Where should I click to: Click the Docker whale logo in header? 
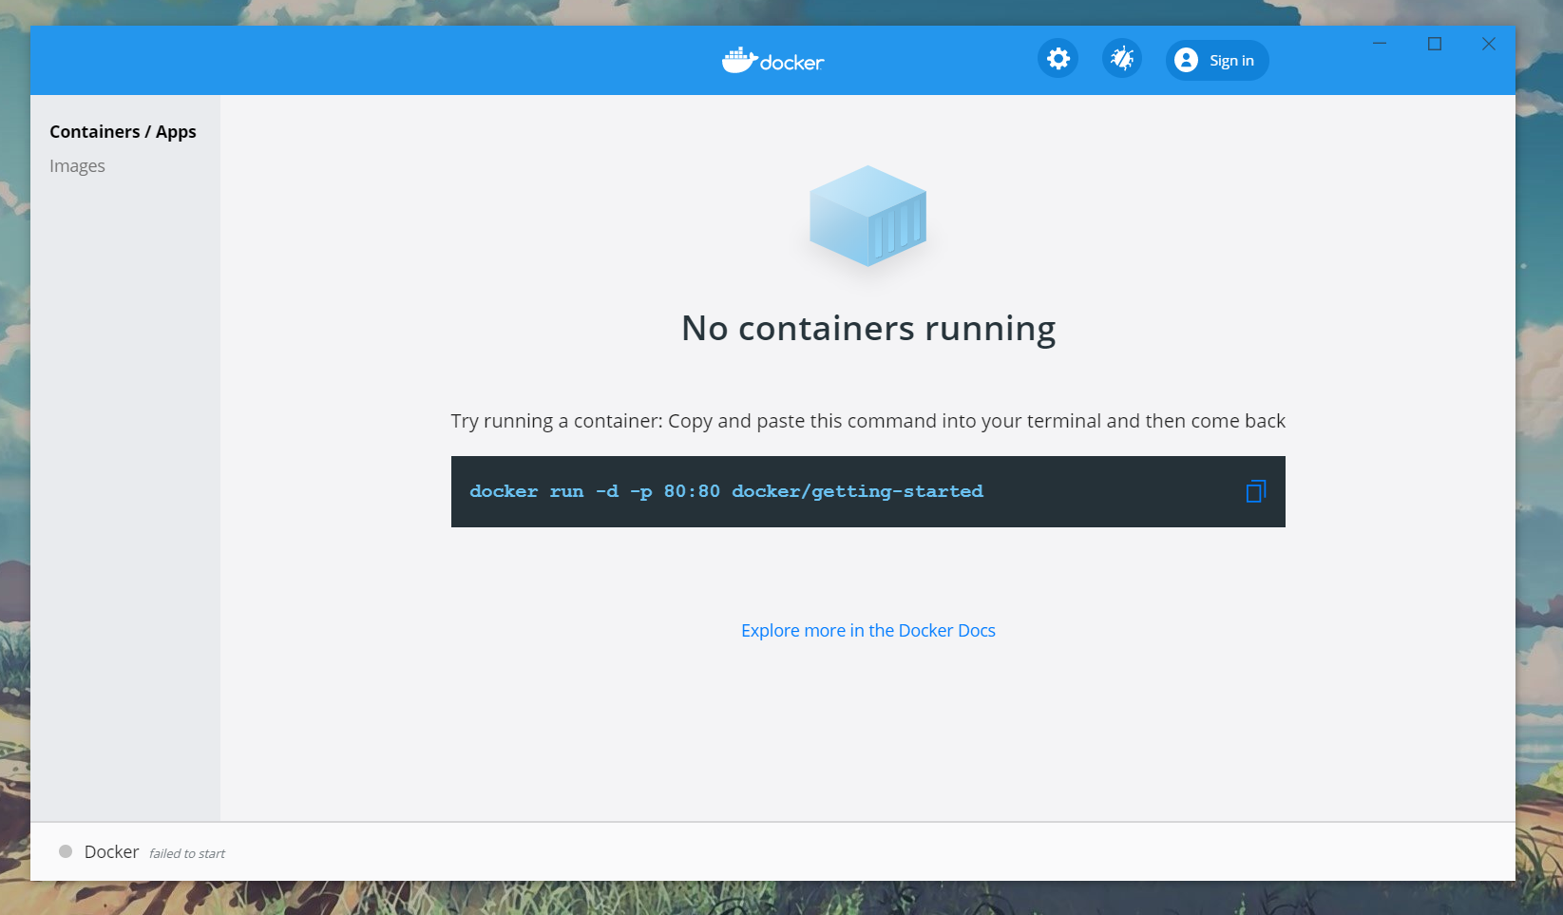(x=772, y=61)
